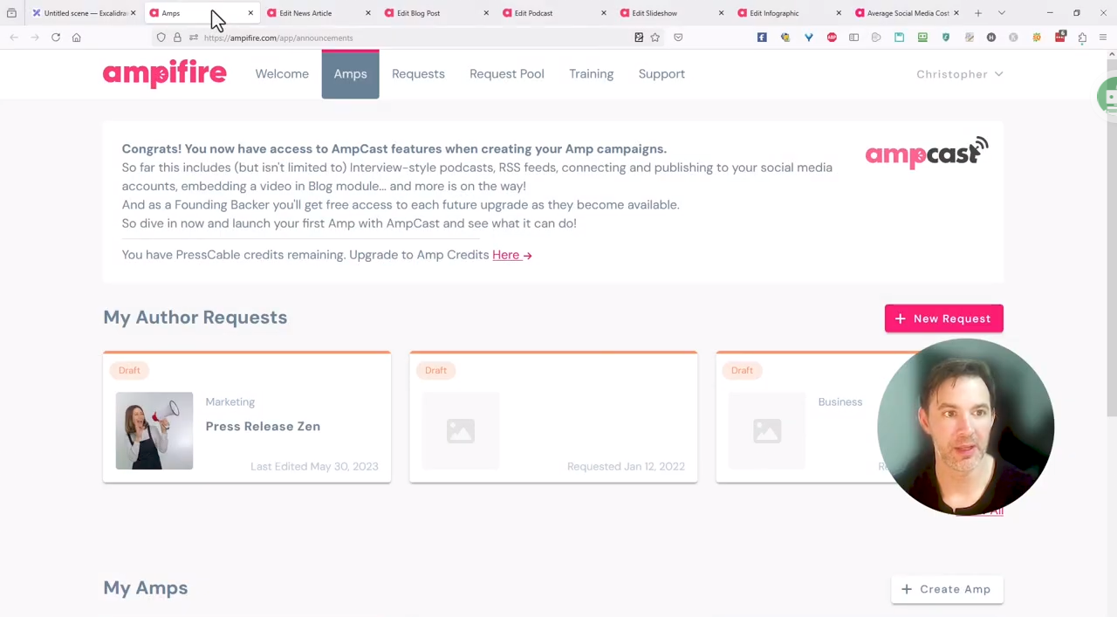Click the Ampifire logo
The width and height of the screenshot is (1117, 617).
pyautogui.click(x=164, y=73)
